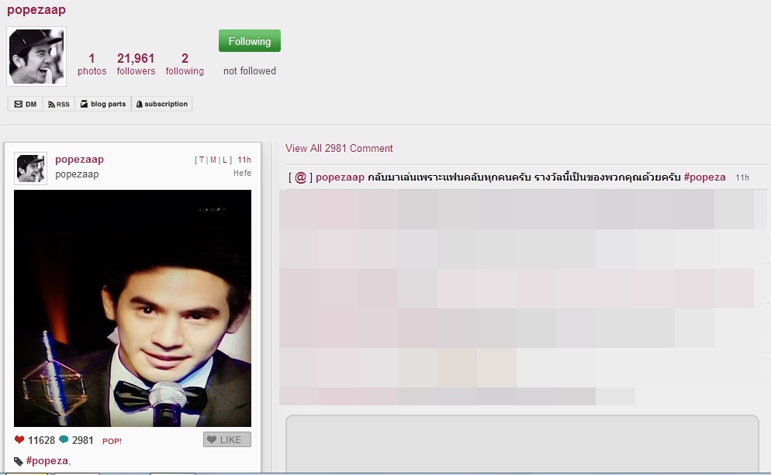Click the large profile avatar at top

[36, 57]
